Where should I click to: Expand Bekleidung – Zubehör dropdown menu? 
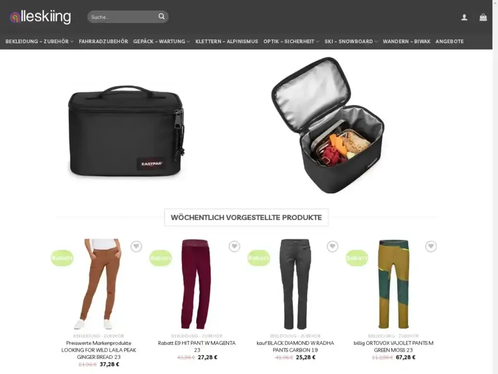[39, 41]
